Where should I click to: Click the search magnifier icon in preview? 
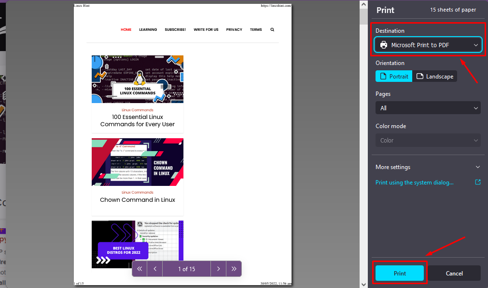[x=272, y=29]
